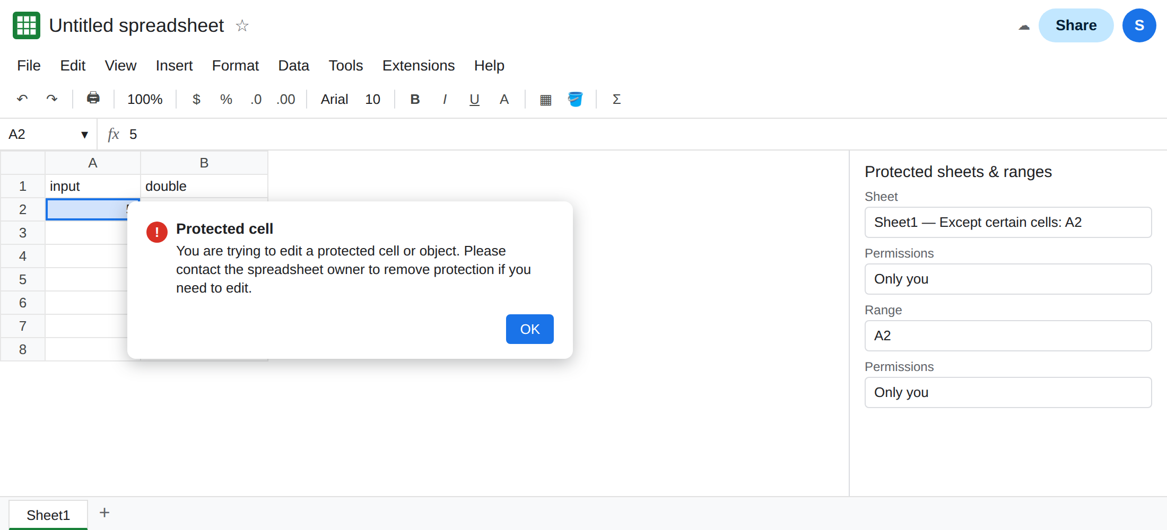Click the Undo arrow icon
This screenshot has height=530, width=1167.
(22, 99)
